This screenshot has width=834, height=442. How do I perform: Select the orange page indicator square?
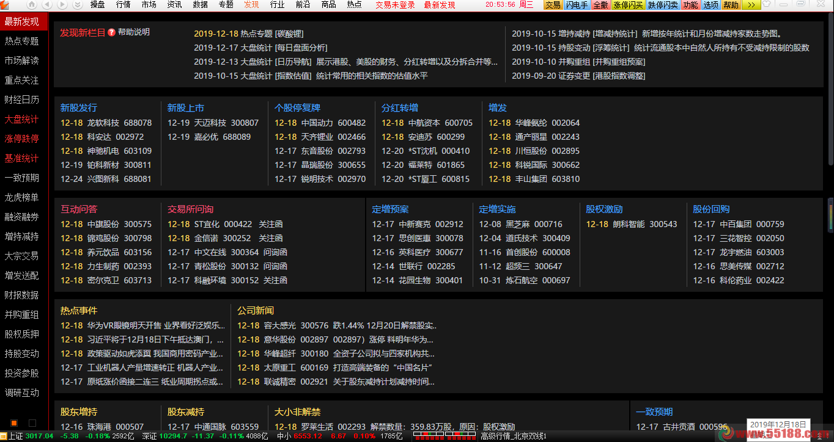click(14, 423)
